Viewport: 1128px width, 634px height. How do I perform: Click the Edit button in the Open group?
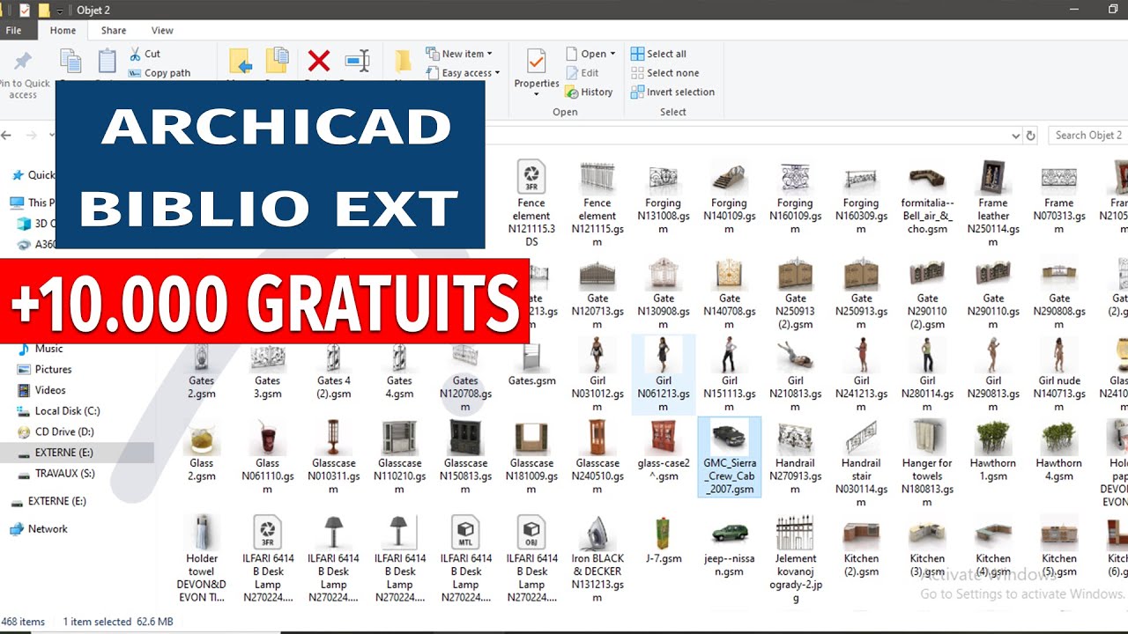click(583, 73)
